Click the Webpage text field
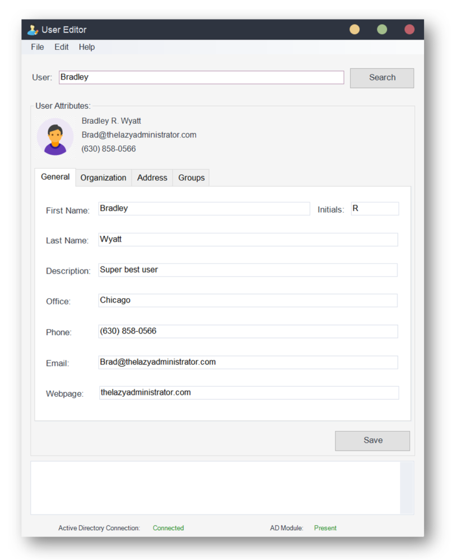 (248, 392)
